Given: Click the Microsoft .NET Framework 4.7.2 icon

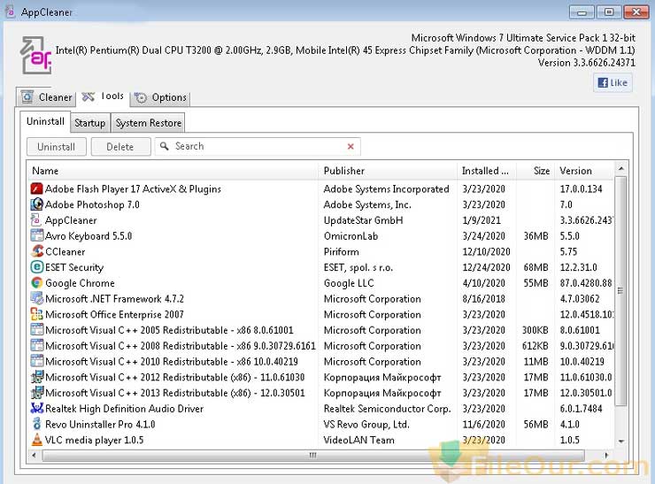Looking at the screenshot, I should pyautogui.click(x=37, y=298).
